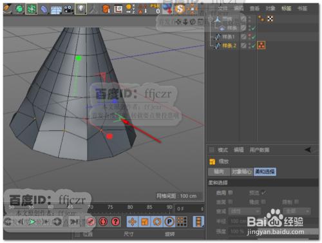The width and height of the screenshot is (322, 243).
Task: Open the blue deformer objects tool
Action: pos(44,10)
